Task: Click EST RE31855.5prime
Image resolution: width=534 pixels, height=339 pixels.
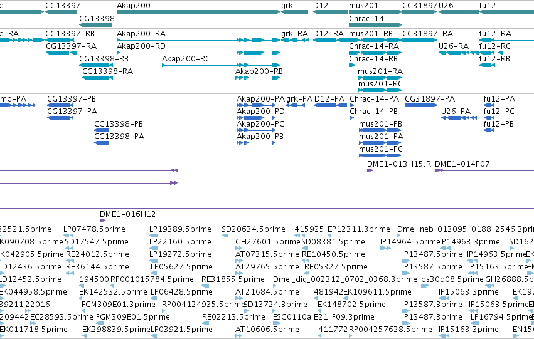Action: 205,286
